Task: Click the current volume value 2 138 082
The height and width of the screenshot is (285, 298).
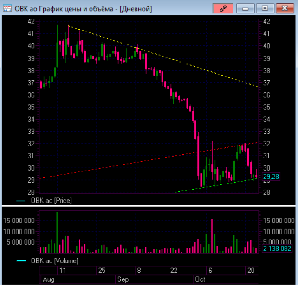Action: (277, 248)
